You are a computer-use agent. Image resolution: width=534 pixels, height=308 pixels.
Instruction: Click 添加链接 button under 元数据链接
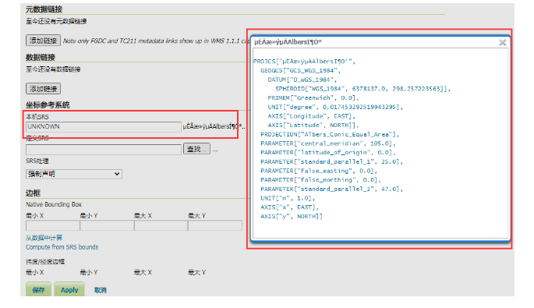pos(43,41)
